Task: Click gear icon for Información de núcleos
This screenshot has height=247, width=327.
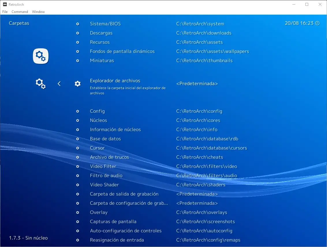Action: [78, 130]
